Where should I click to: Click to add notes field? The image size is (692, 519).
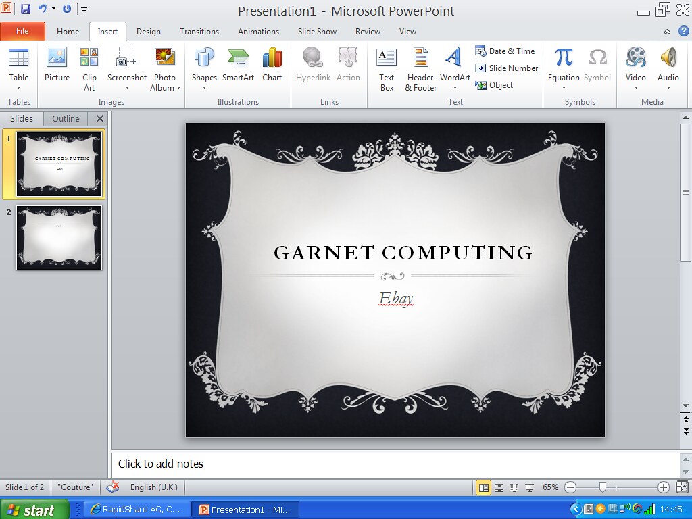pyautogui.click(x=395, y=464)
